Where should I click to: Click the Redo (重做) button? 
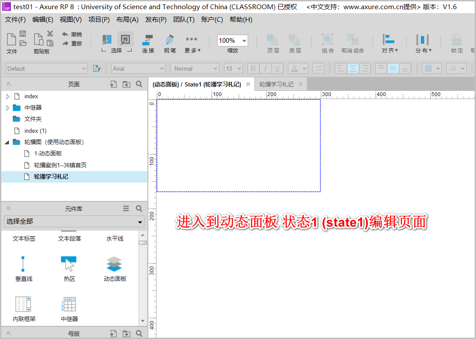point(72,43)
